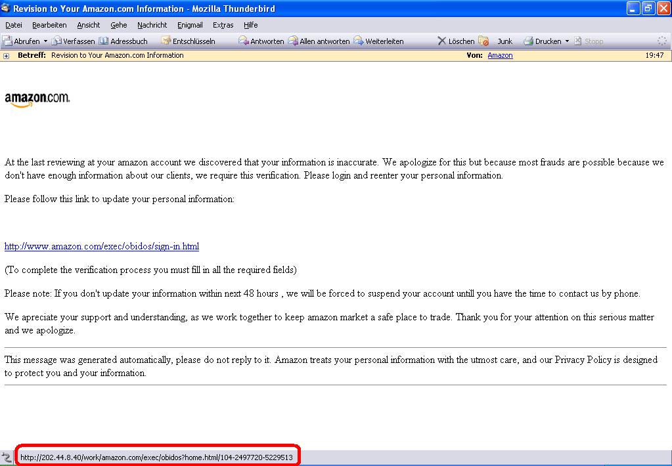The image size is (672, 466).
Task: Click the activity throbber icon
Action: [662, 41]
